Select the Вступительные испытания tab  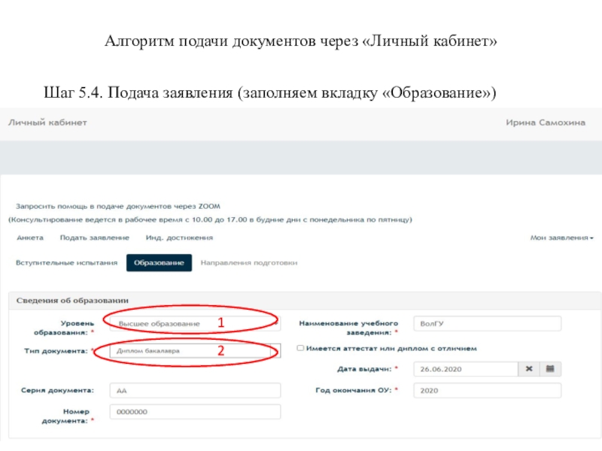[x=66, y=262]
